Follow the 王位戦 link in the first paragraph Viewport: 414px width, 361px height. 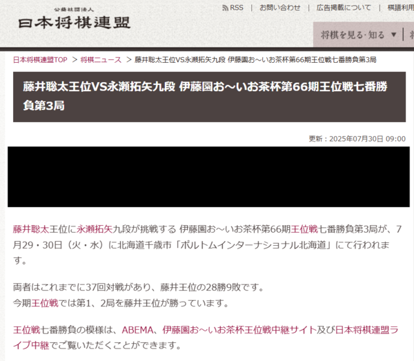click(304, 229)
